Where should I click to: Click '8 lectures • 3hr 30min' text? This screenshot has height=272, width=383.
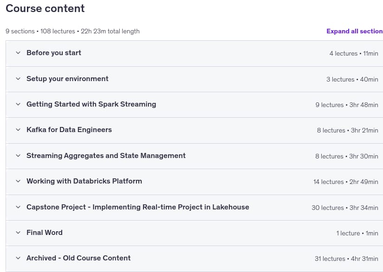347,156
